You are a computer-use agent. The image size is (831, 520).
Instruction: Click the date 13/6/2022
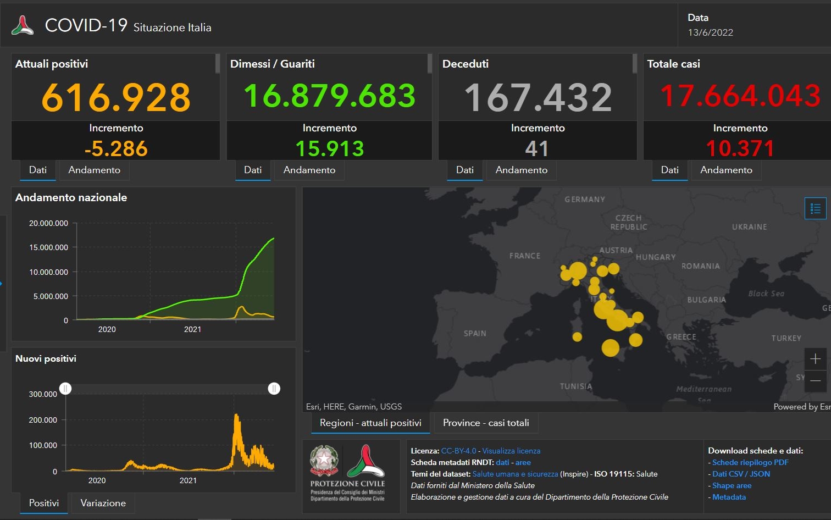pyautogui.click(x=711, y=32)
